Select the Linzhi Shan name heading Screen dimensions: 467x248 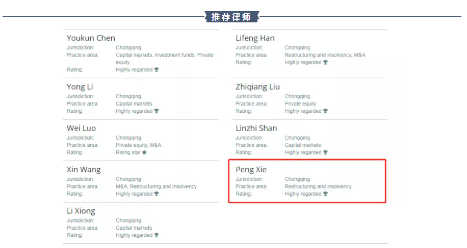pos(256,128)
